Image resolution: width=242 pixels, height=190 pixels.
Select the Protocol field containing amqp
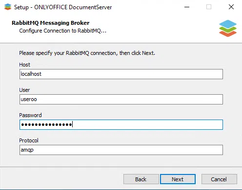coord(121,150)
